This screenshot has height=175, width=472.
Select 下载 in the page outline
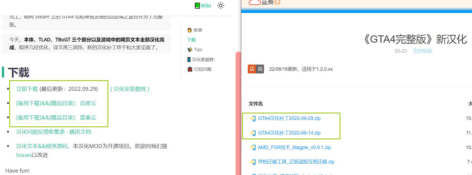[x=191, y=40]
